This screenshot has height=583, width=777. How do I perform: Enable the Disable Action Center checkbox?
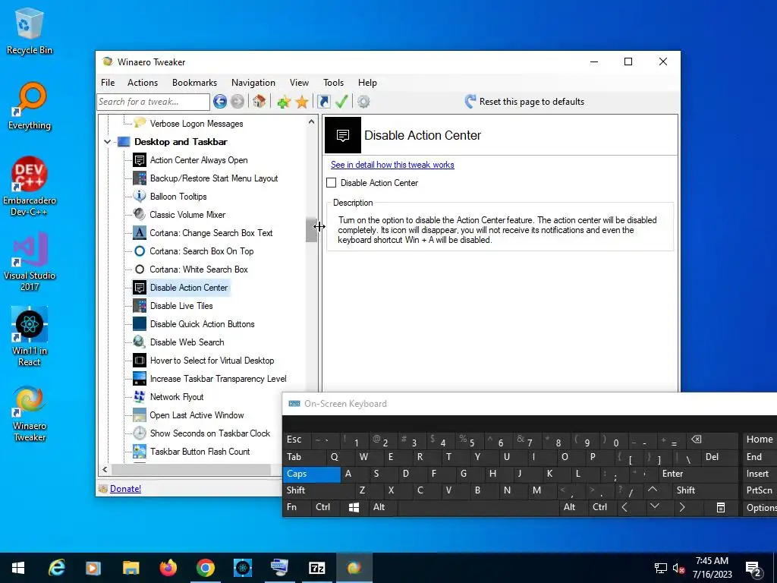point(332,183)
